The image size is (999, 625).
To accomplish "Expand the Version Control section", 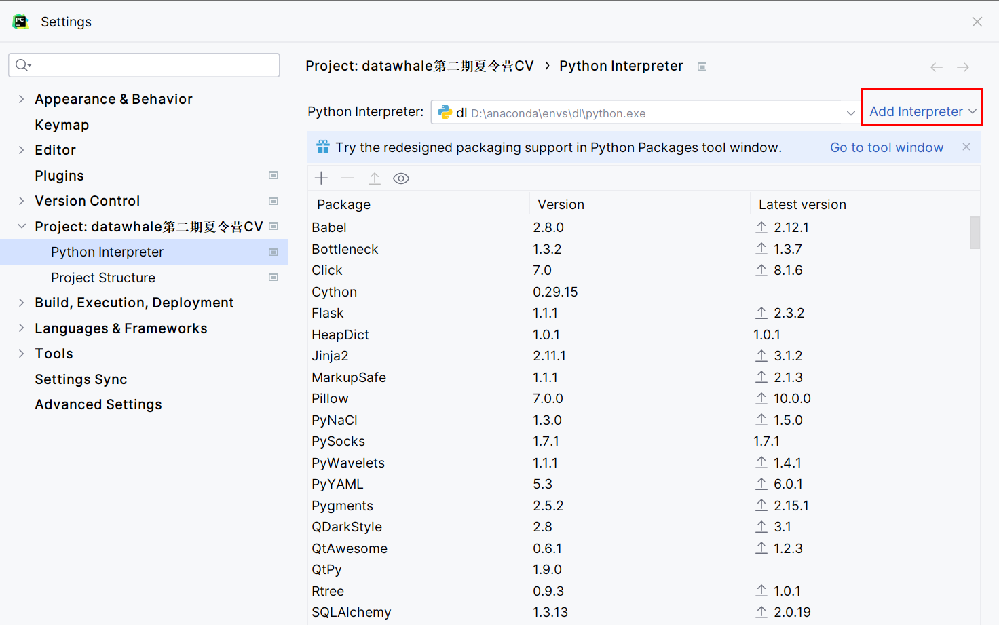I will click(21, 201).
